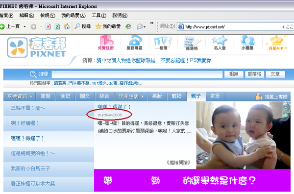Click the two babies photo thumbnail

click(243, 135)
